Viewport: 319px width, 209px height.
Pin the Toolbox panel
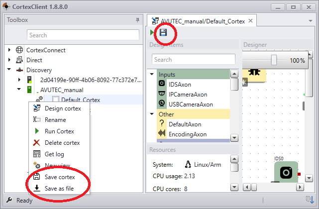coord(137,20)
